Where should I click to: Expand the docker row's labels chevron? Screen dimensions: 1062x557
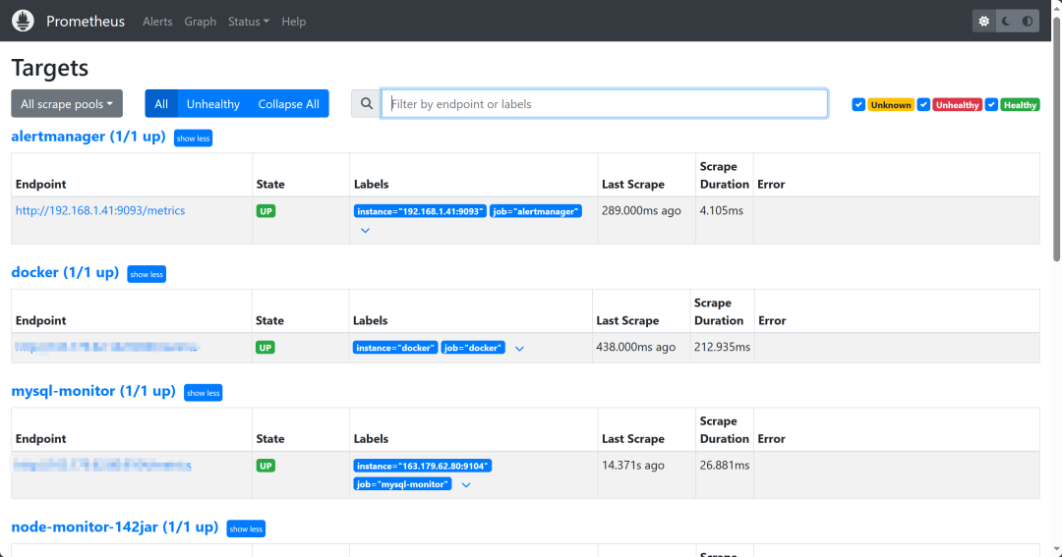pos(519,349)
